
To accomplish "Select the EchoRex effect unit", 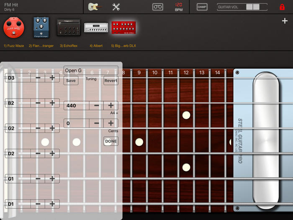I will (x=69, y=28).
